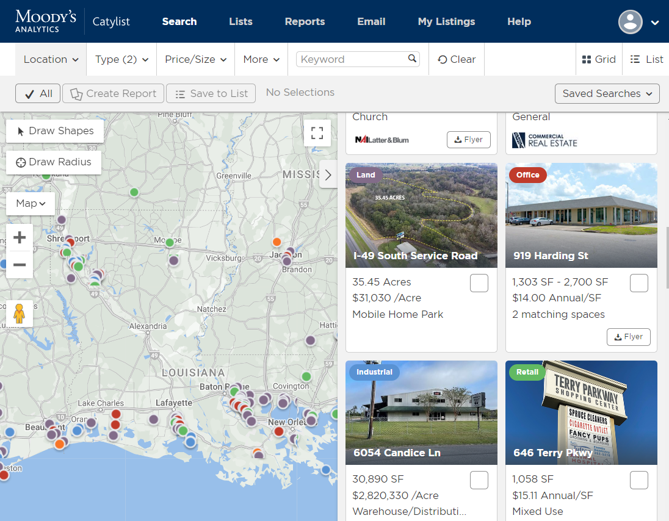Click the Commercial Real Estate logo
The width and height of the screenshot is (669, 521).
(x=545, y=140)
